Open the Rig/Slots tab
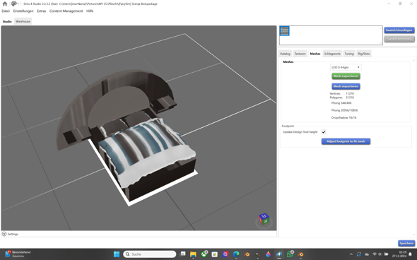The width and height of the screenshot is (417, 260). click(363, 54)
